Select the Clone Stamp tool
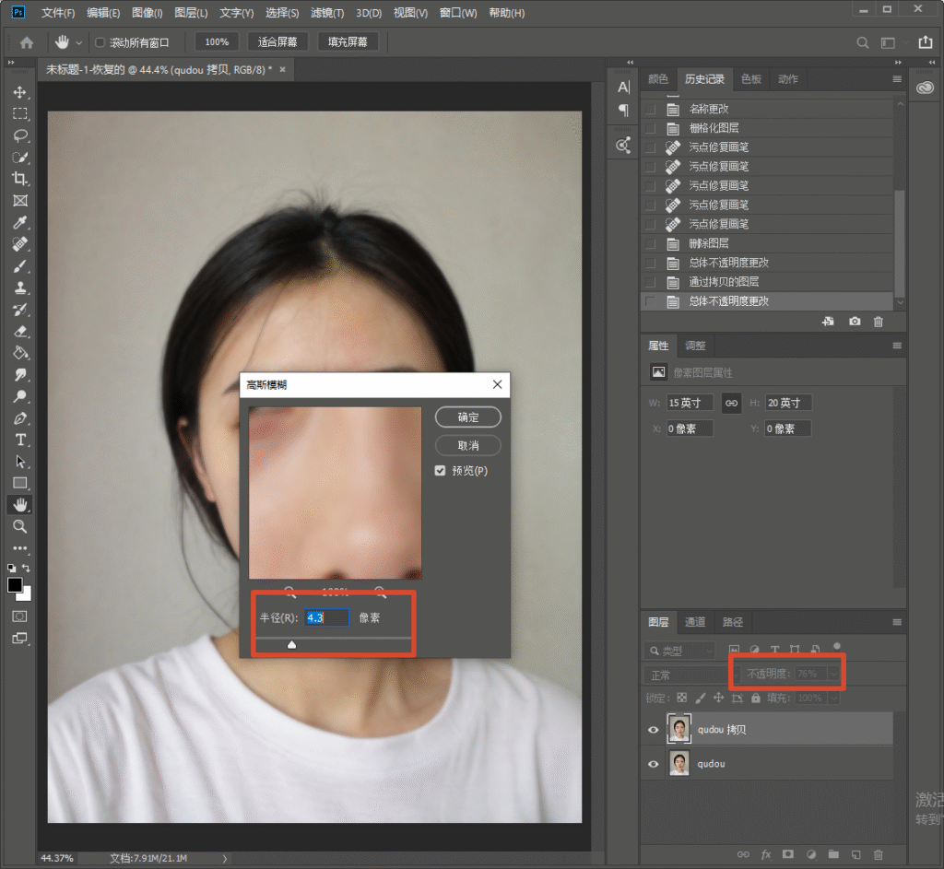This screenshot has height=869, width=944. pos(20,288)
